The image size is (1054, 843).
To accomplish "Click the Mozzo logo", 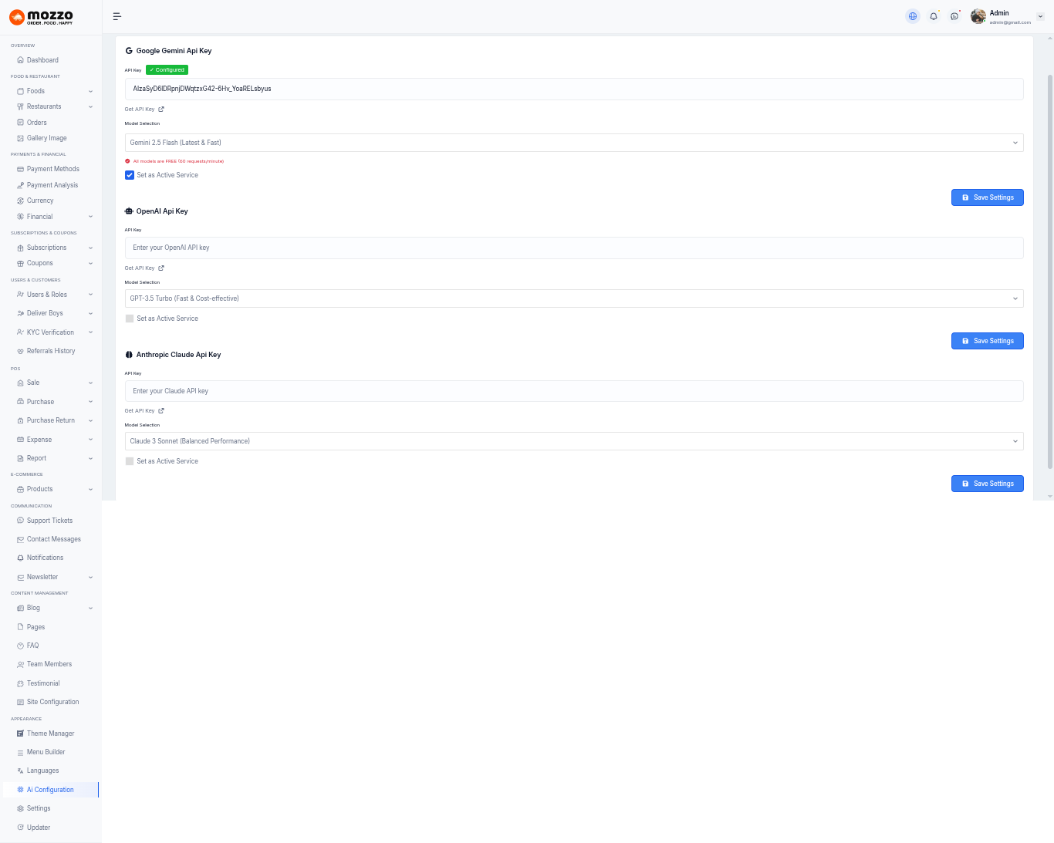I will click(42, 17).
